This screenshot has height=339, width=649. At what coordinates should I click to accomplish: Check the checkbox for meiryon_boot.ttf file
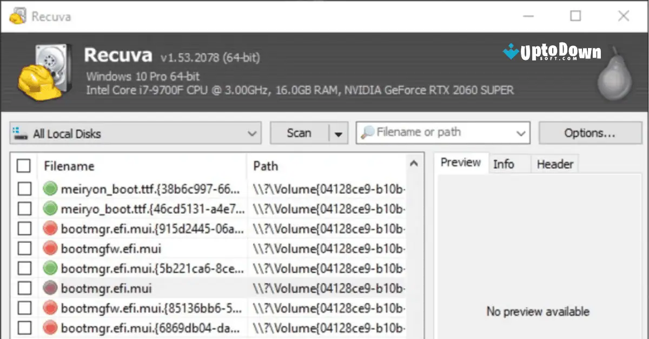pos(23,188)
